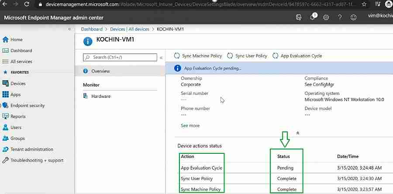Viewport: 393px width, 194px height.
Task: Click the Devices monitor icon
Action: tap(6, 83)
